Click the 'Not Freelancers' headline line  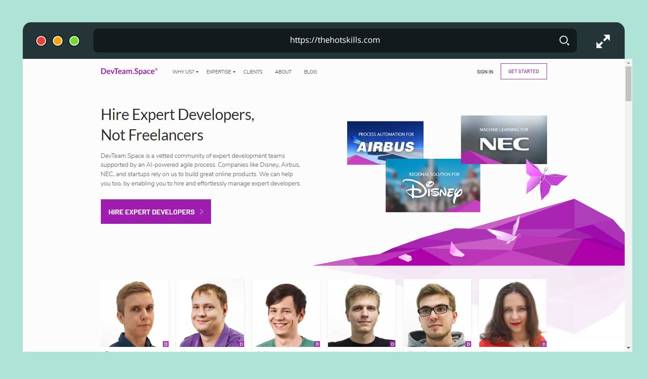(x=152, y=135)
